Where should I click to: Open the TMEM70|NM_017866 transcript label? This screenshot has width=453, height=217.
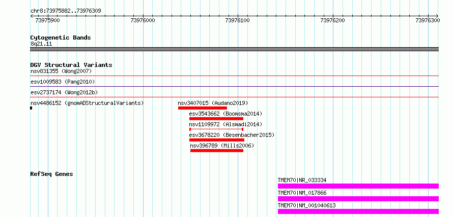coord(302,193)
